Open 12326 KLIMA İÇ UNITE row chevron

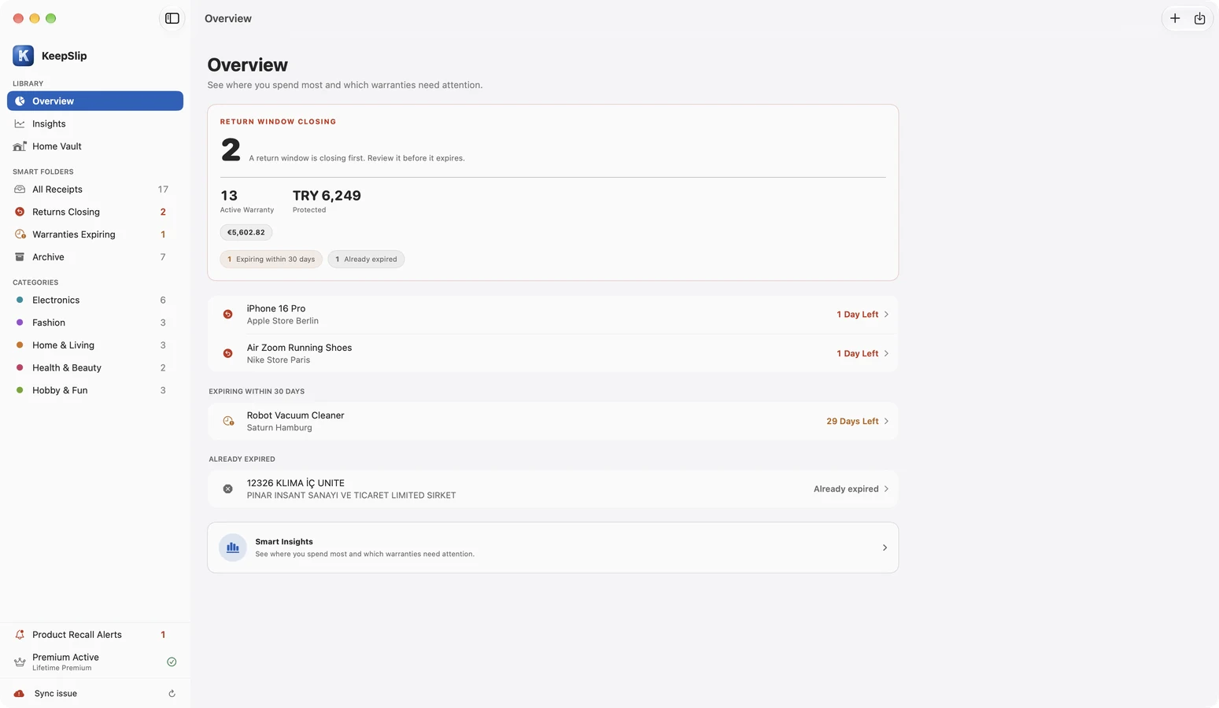tap(886, 489)
